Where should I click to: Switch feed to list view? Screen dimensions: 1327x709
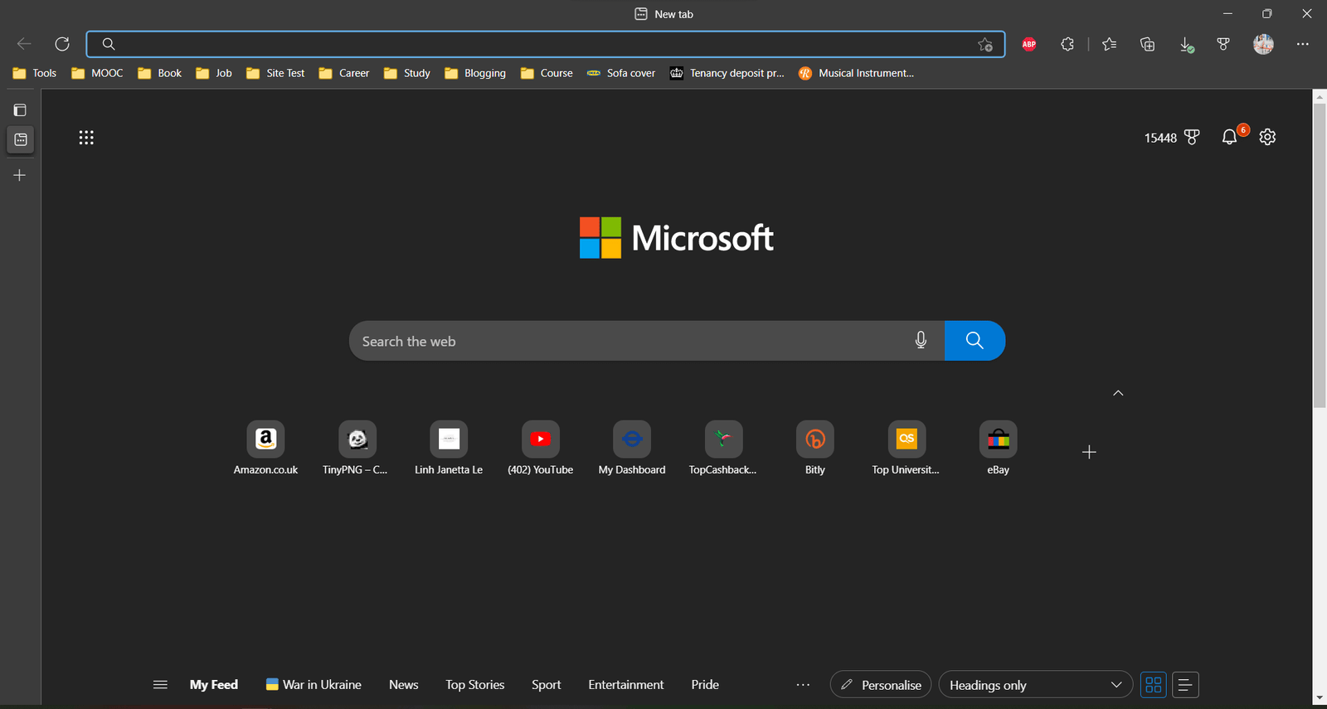(x=1185, y=685)
